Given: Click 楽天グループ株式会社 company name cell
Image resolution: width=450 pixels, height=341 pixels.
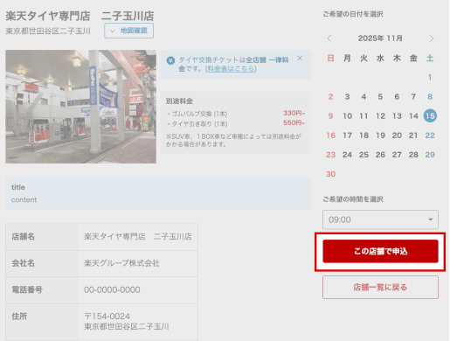Looking at the screenshot, I should pyautogui.click(x=121, y=263).
